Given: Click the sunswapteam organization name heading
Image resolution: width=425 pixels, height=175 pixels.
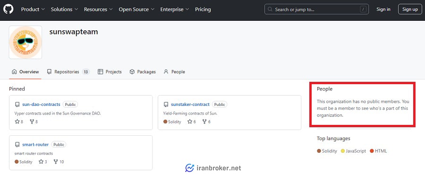Looking at the screenshot, I should [74, 32].
